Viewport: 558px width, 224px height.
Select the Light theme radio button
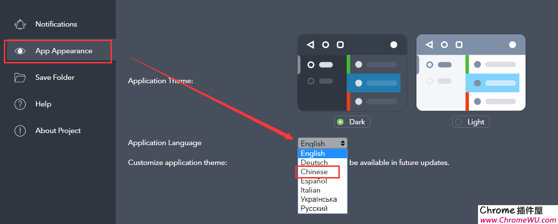pyautogui.click(x=459, y=122)
